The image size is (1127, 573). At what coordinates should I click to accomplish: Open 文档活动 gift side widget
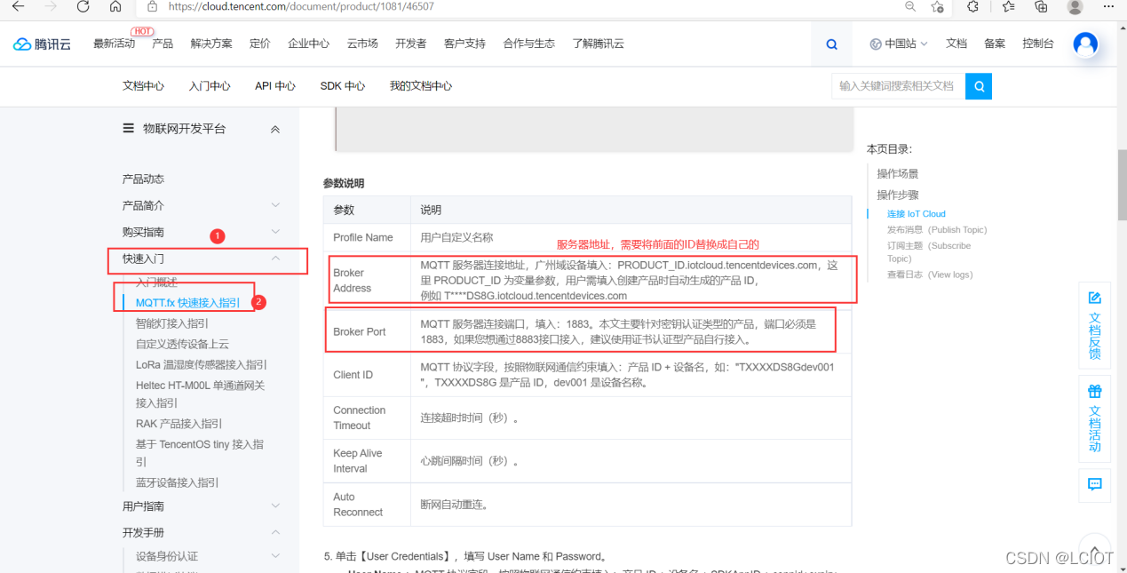(x=1094, y=418)
